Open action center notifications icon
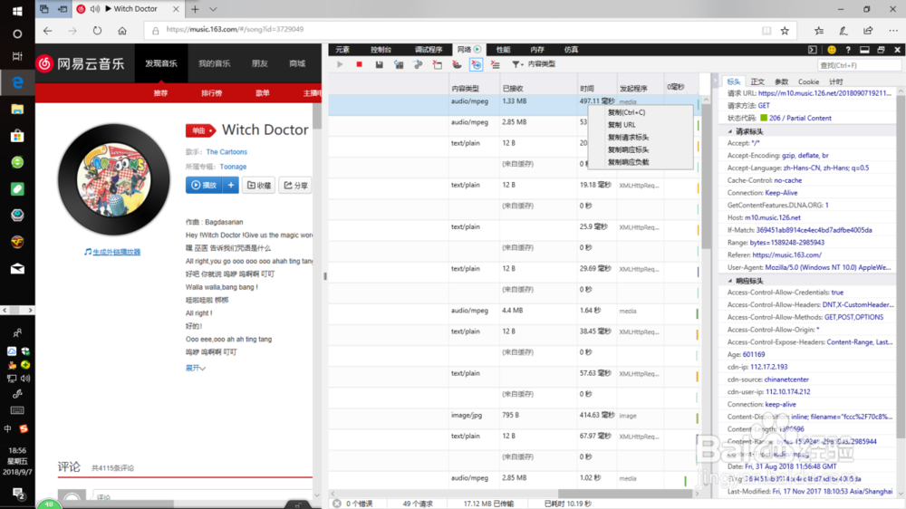This screenshot has height=509, width=906. 17,494
